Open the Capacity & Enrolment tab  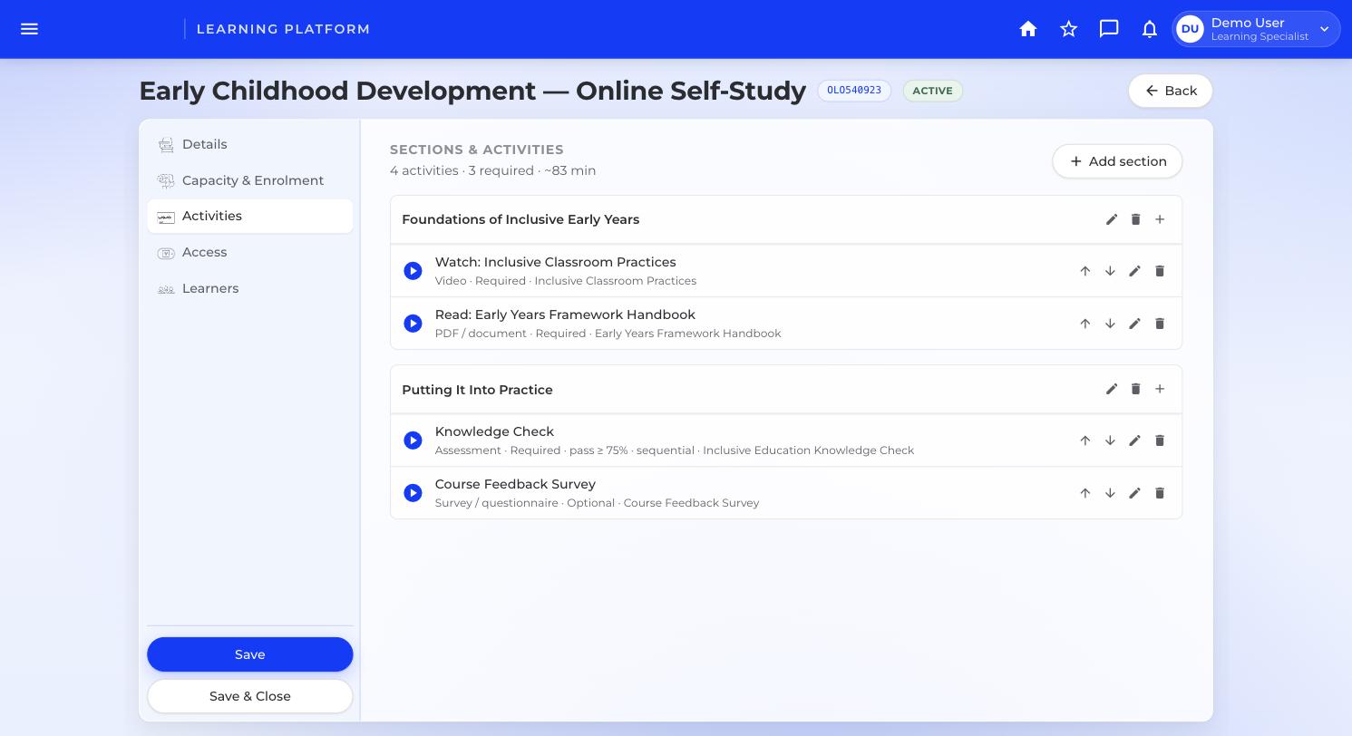pos(250,180)
